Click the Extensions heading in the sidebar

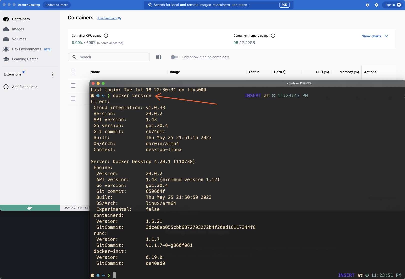[13, 74]
